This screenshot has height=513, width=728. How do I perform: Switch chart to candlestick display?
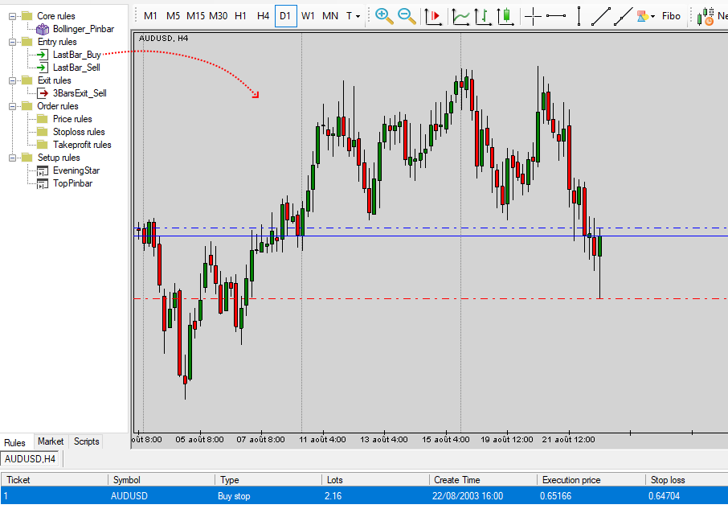click(x=505, y=15)
